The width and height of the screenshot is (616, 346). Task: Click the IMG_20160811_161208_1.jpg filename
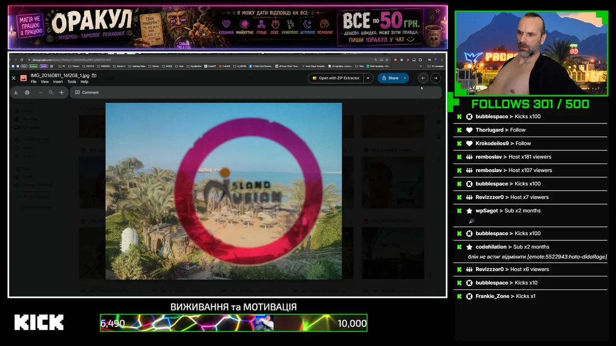click(60, 75)
